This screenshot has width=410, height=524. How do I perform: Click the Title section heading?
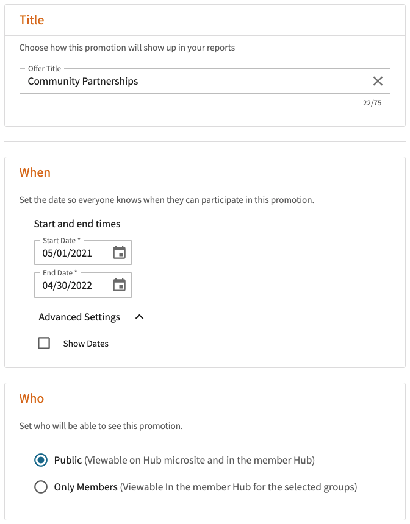[32, 20]
